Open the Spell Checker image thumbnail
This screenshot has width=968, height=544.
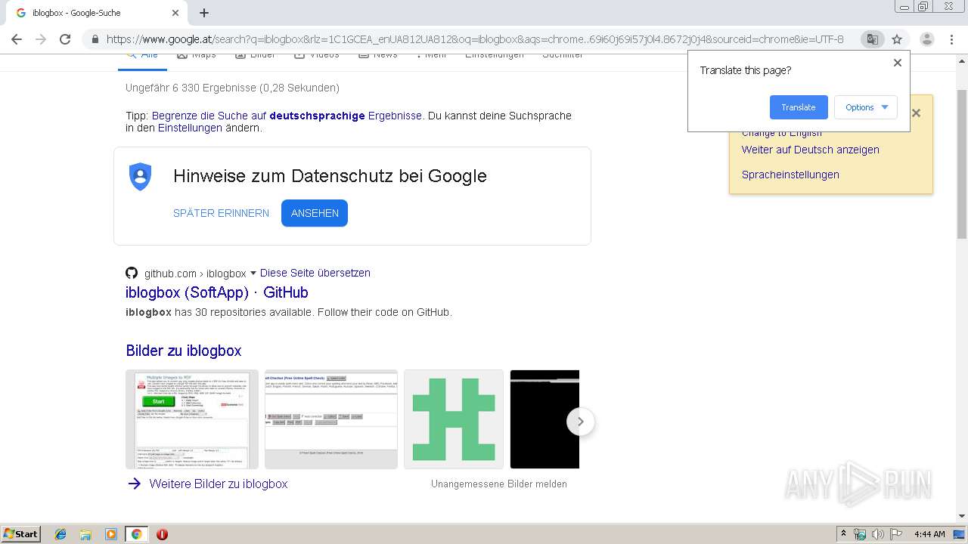coord(331,419)
